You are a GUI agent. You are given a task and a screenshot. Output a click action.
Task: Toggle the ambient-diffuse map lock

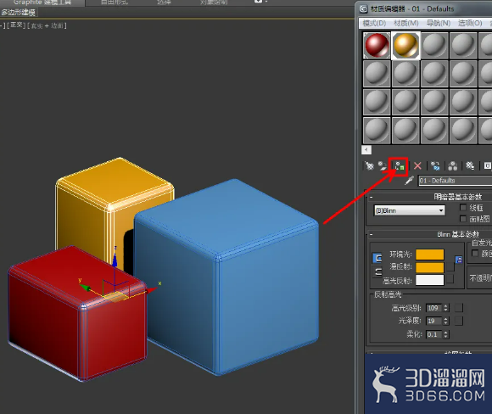(x=458, y=260)
